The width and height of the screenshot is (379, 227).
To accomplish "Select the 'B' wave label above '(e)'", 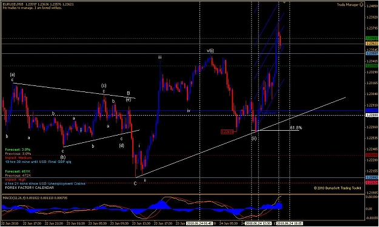I will (x=129, y=93).
